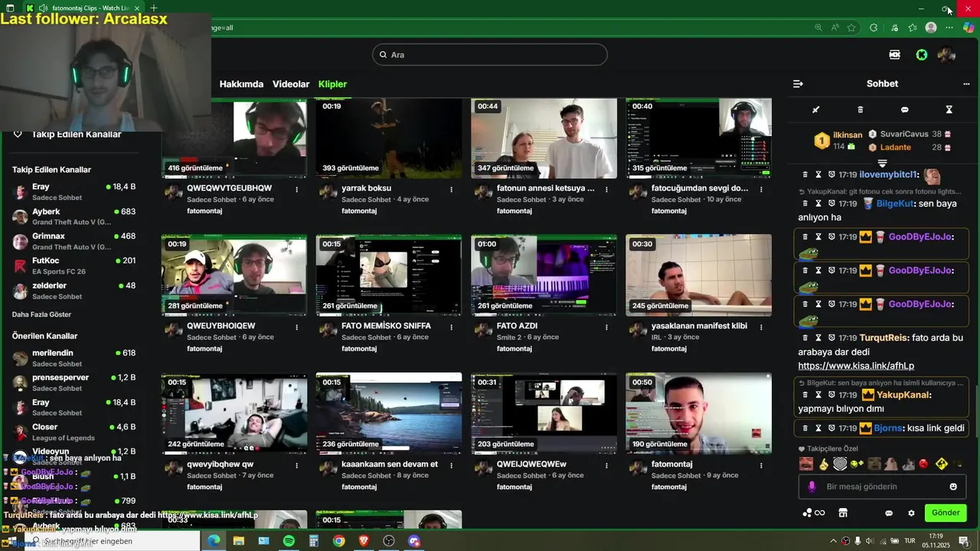Viewport: 980px width, 551px height.
Task: Open the Eray channel with 18,4 B viewers in followed list
Action: coord(74,191)
